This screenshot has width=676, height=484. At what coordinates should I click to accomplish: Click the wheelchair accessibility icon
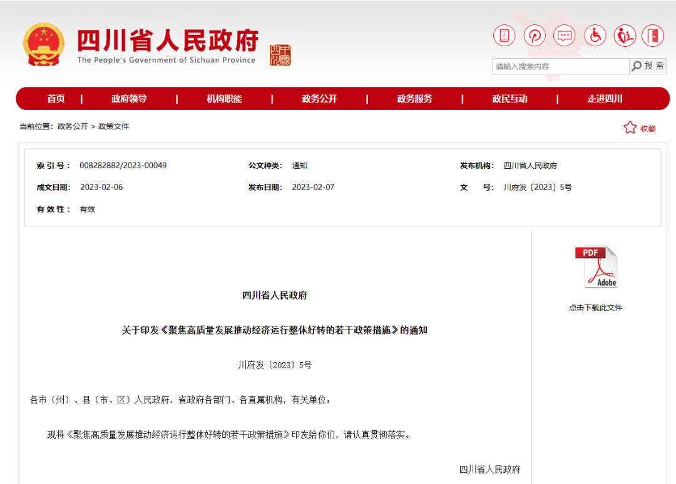[x=595, y=36]
